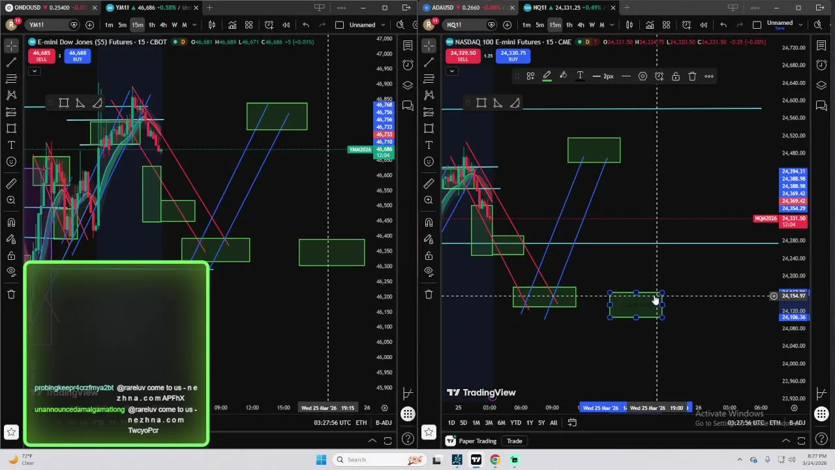Open alerts panel in YM1! right sidebar
The image size is (835, 470).
[x=408, y=65]
